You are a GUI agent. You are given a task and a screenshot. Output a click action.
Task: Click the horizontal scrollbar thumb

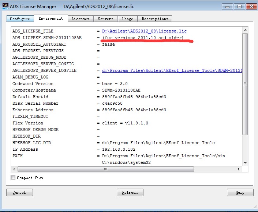106,169
